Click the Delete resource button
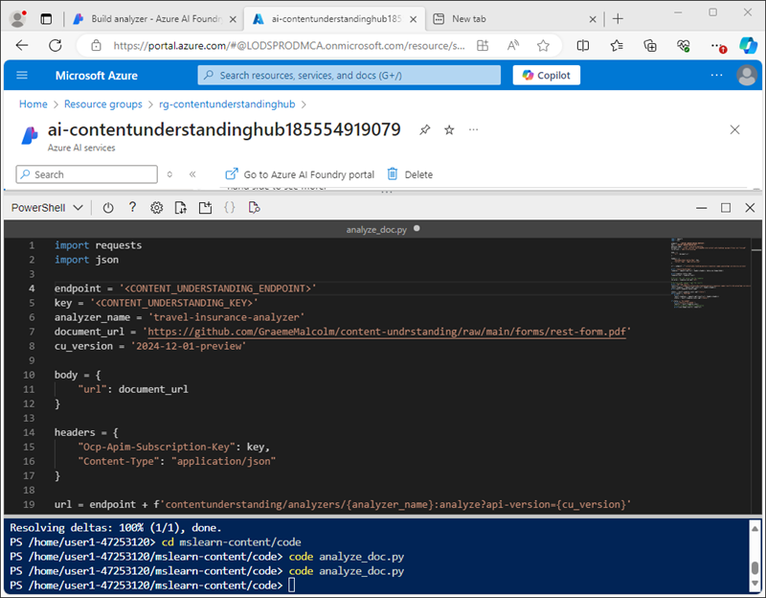This screenshot has height=598, width=766. pyautogui.click(x=410, y=174)
